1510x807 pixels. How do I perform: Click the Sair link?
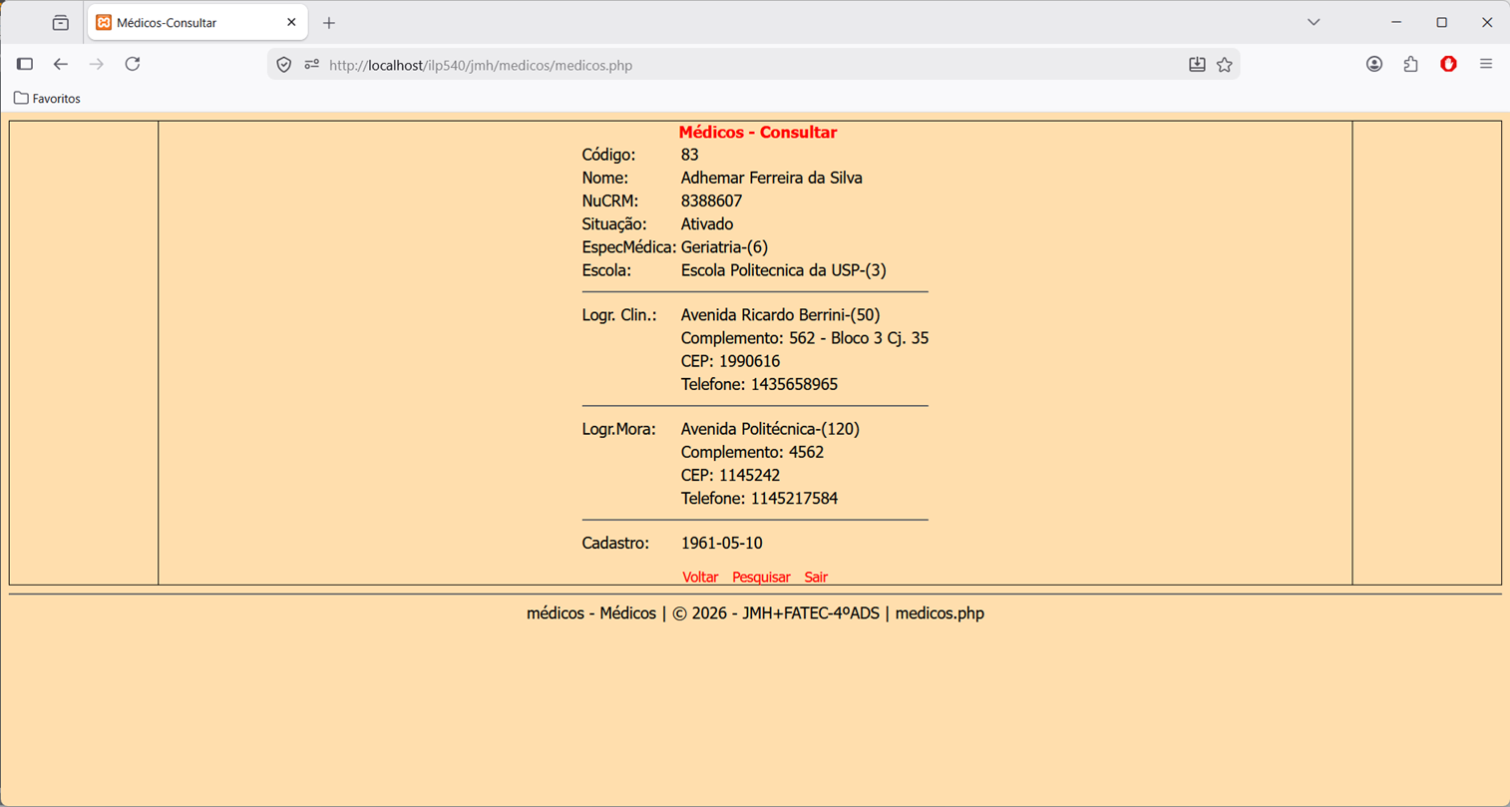coord(816,577)
